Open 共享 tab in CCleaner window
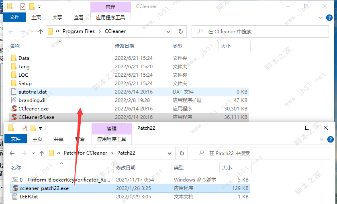The width and height of the screenshot is (337, 204). click(57, 17)
